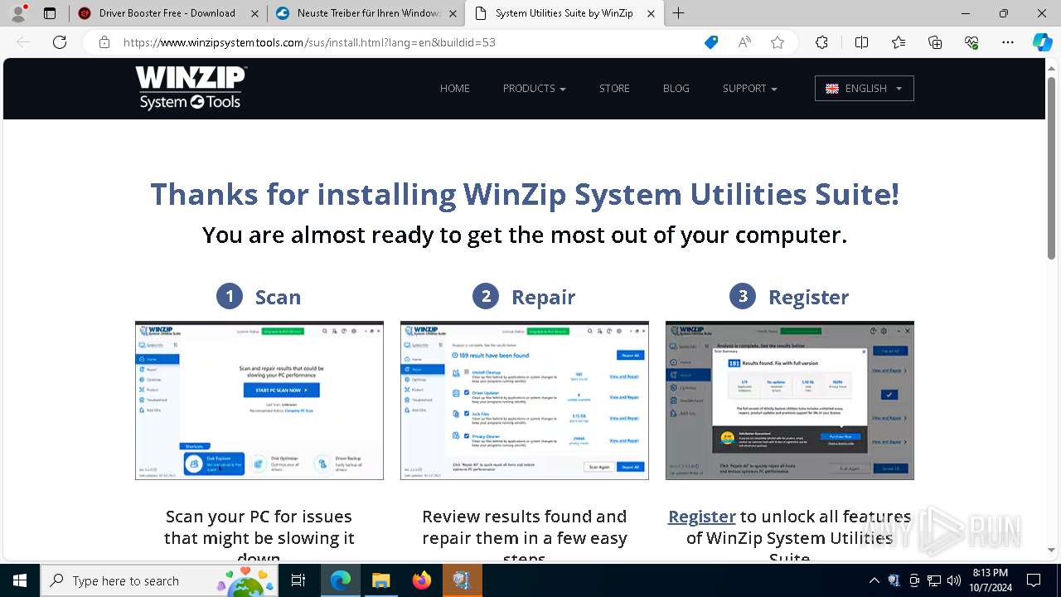This screenshot has width=1061, height=597.
Task: View site information via the lock icon
Action: point(104,42)
